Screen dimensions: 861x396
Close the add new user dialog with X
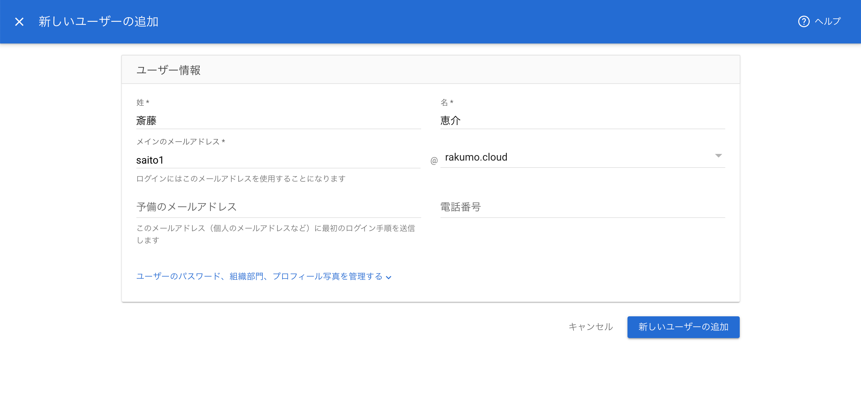19,22
